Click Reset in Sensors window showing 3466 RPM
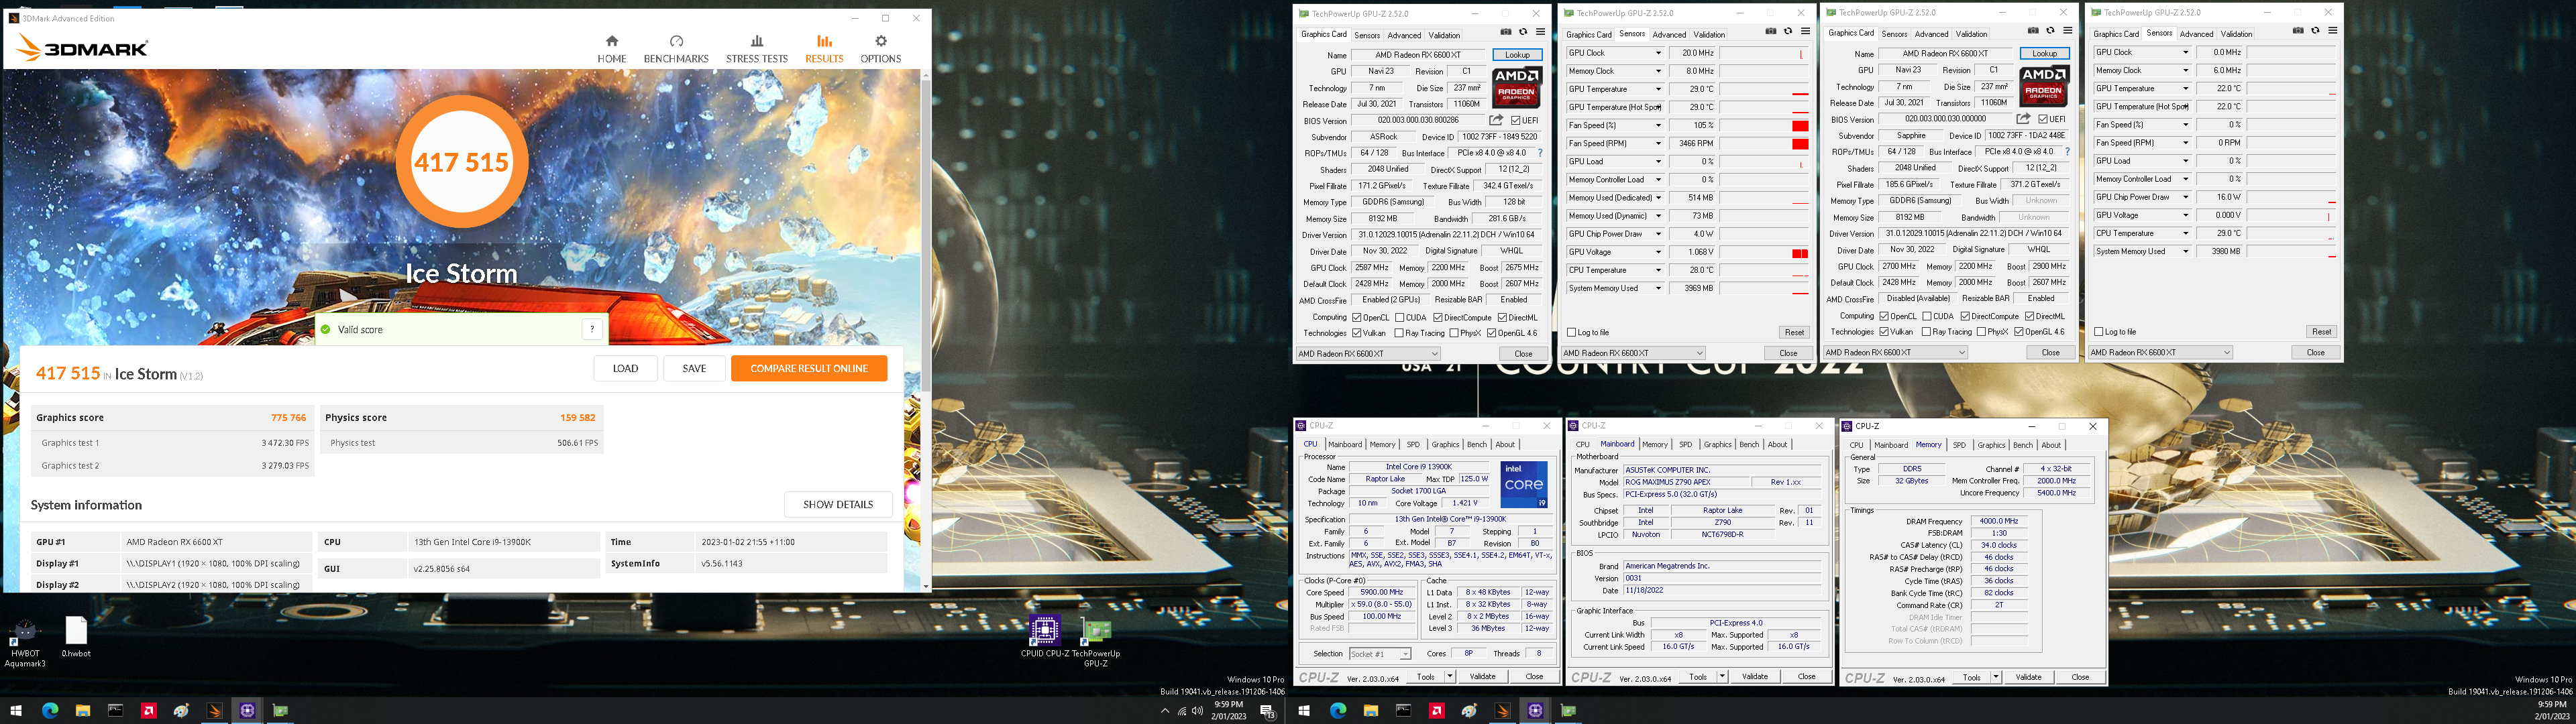The image size is (2576, 724). (1794, 332)
